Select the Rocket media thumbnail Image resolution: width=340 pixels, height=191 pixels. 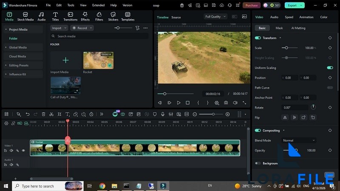tap(98, 60)
